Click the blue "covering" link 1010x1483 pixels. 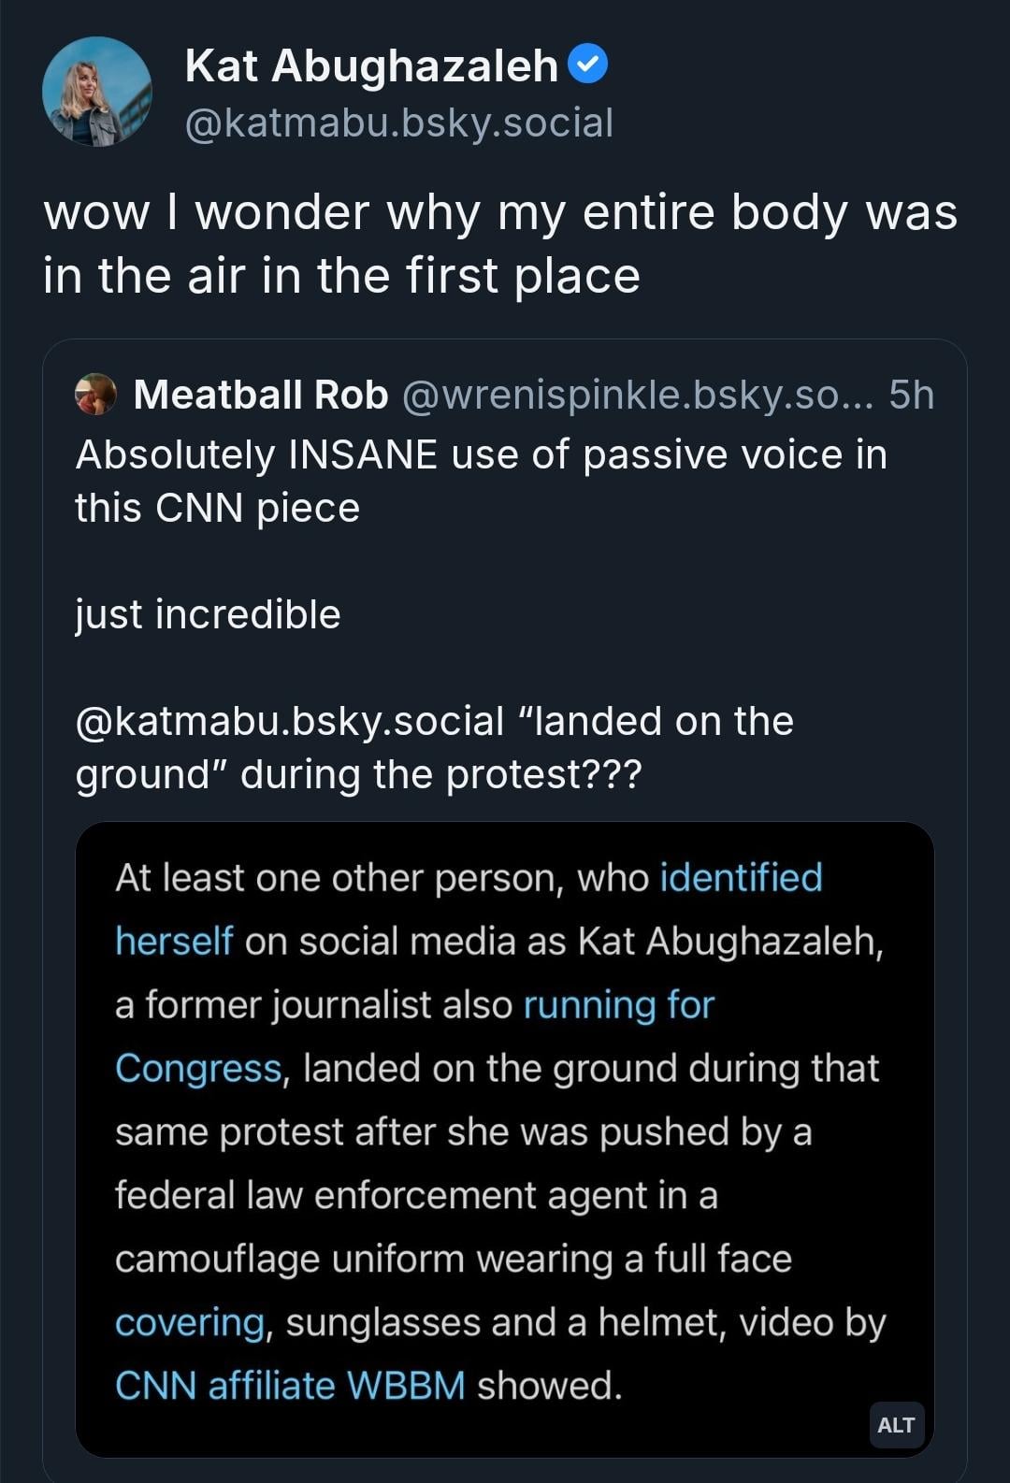click(190, 1323)
